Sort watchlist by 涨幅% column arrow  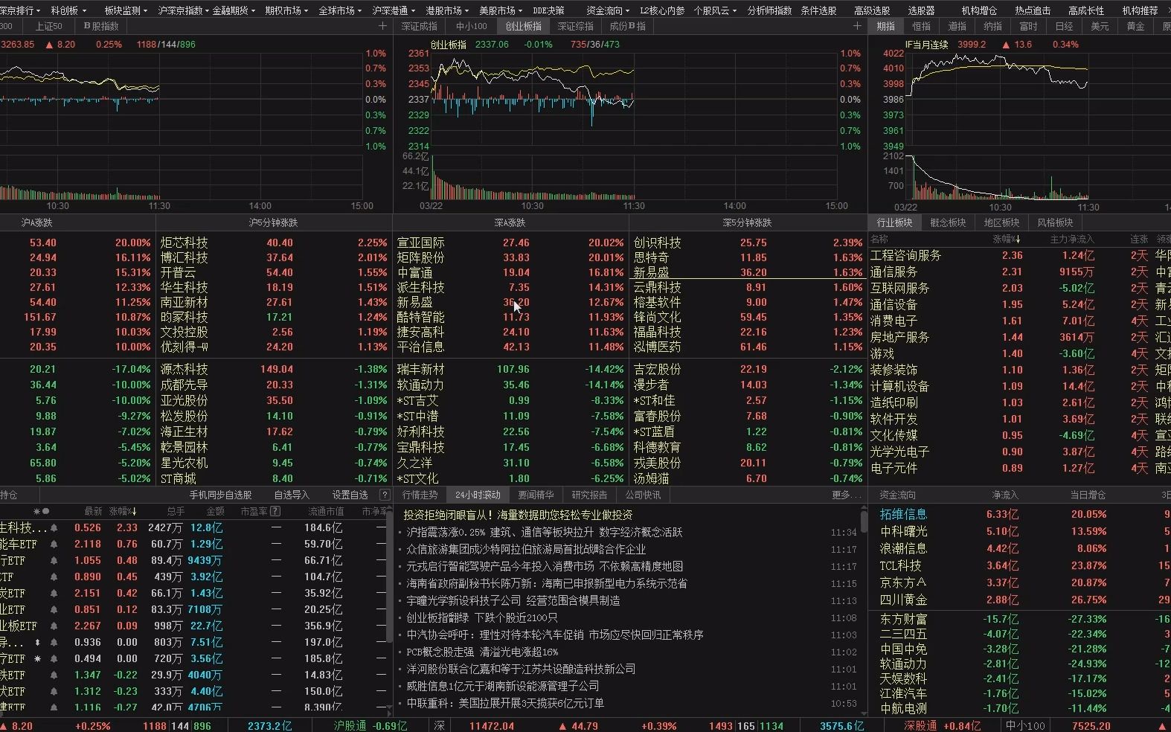pos(134,511)
